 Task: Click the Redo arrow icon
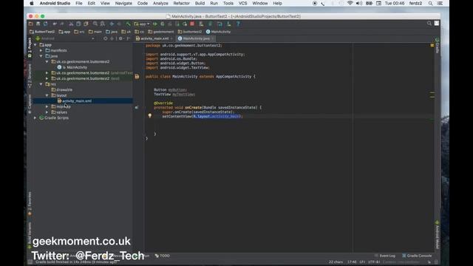tap(62, 24)
